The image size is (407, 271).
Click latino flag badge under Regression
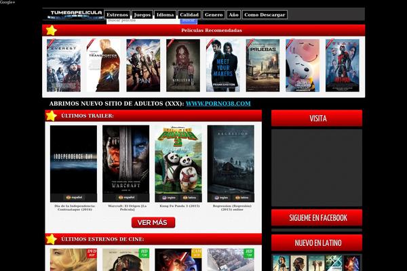pos(242,198)
